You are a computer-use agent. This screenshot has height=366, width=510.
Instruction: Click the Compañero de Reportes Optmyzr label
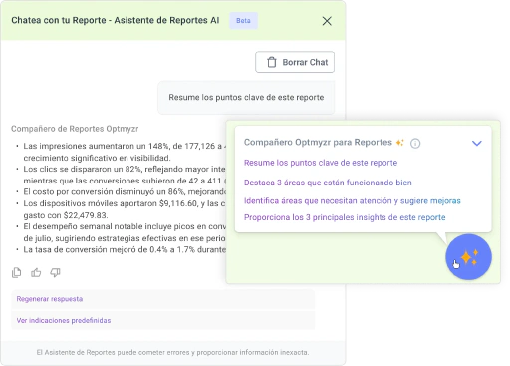click(x=75, y=129)
